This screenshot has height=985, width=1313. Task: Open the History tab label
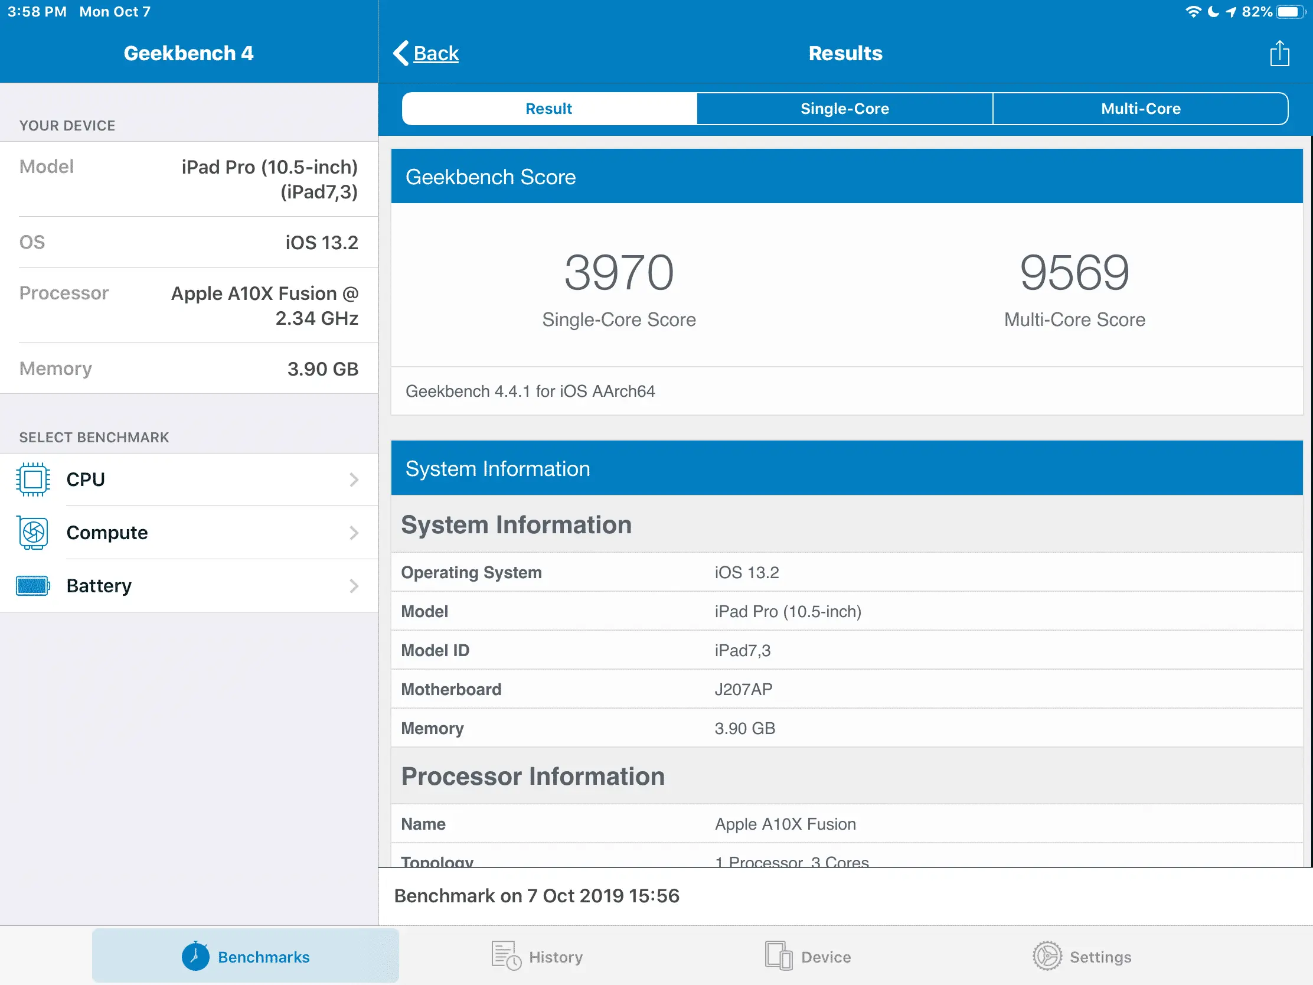[556, 957]
